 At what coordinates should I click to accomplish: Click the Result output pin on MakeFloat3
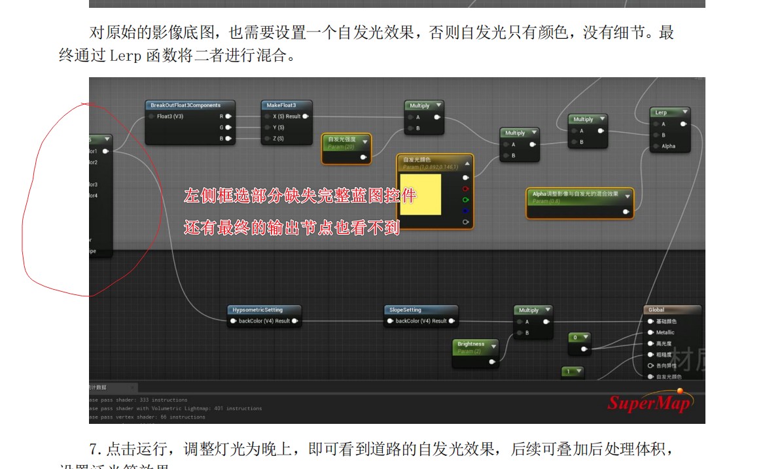pyautogui.click(x=306, y=116)
